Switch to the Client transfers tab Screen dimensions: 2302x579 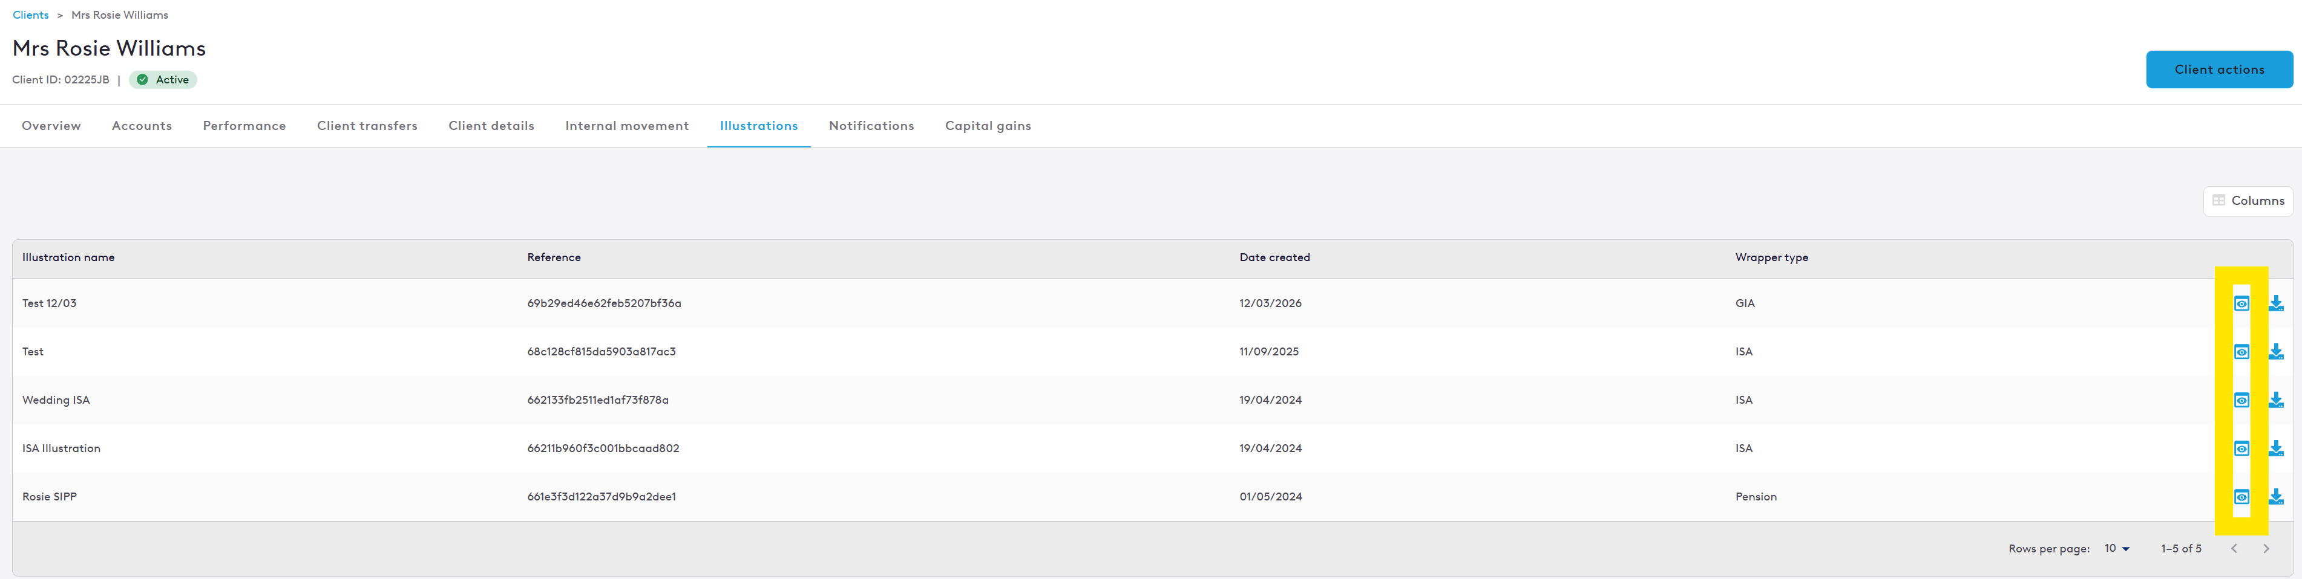click(x=366, y=126)
